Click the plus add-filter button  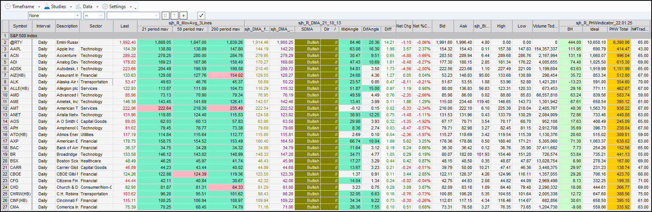tap(183, 16)
